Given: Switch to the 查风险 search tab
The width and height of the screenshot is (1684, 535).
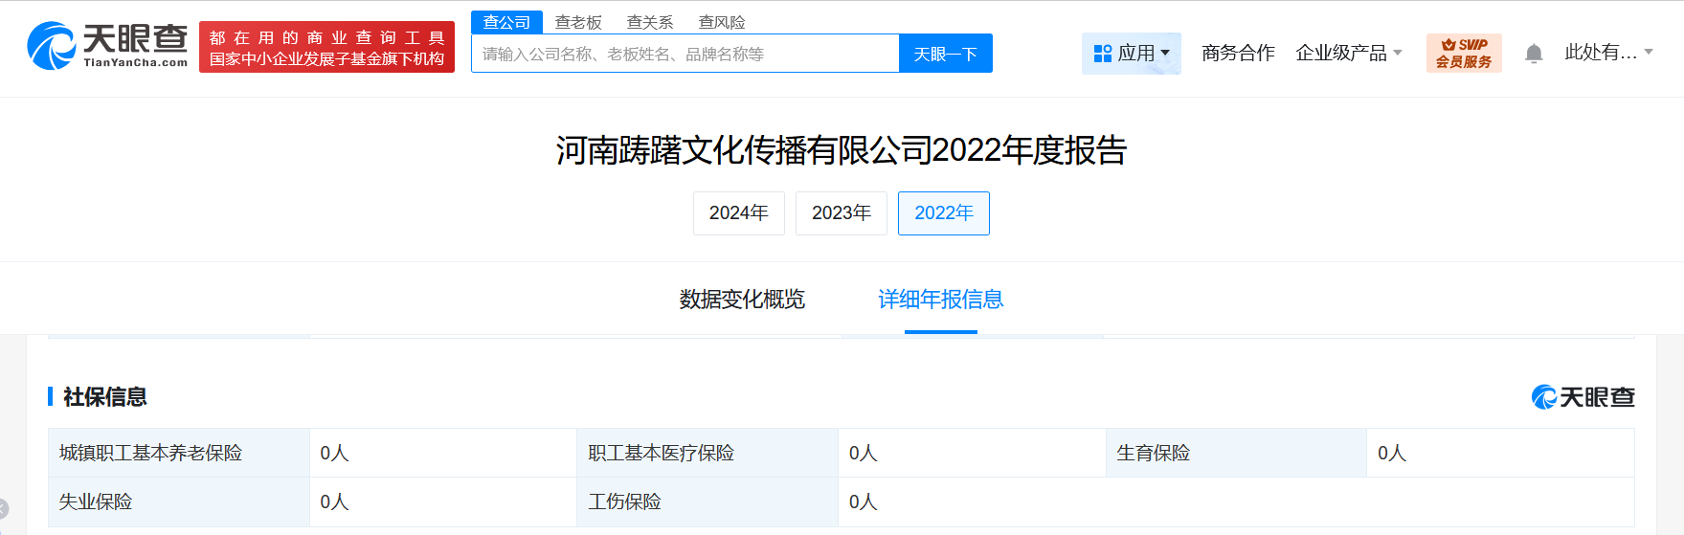Looking at the screenshot, I should point(722,22).
